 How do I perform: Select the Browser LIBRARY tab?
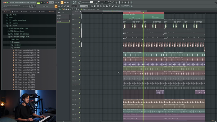coord(33,12)
